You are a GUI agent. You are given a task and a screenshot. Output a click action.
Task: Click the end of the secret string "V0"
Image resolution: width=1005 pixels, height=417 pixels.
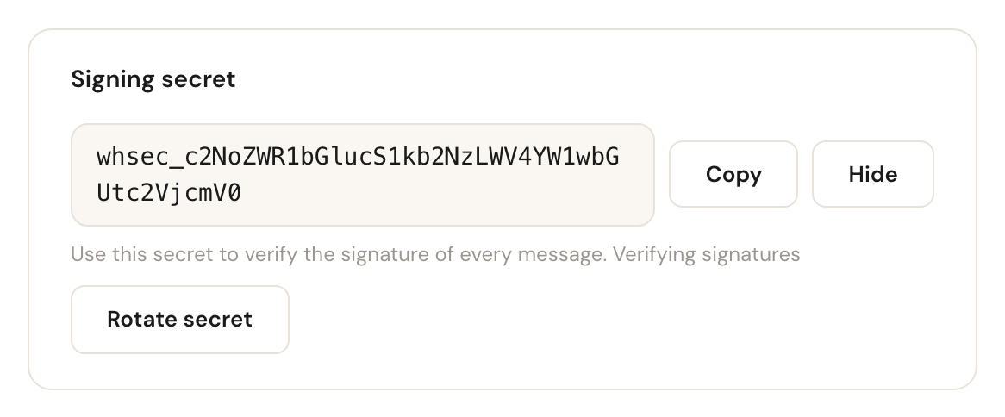(227, 193)
